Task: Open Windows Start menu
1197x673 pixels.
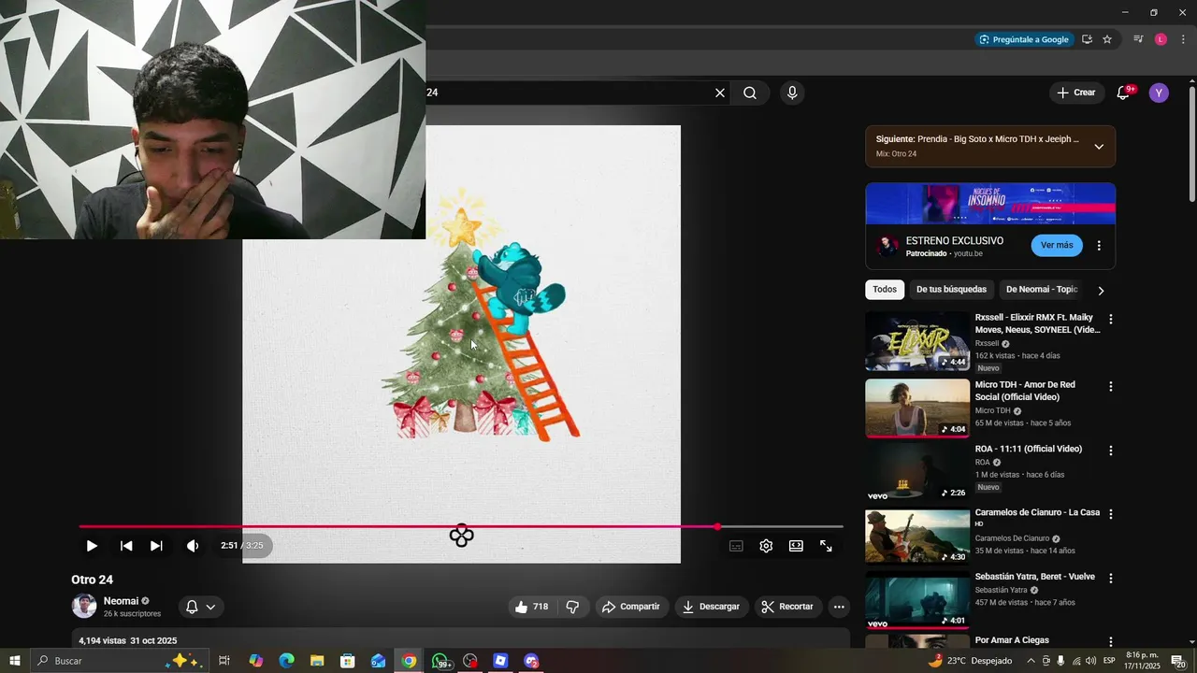Action: (14, 661)
